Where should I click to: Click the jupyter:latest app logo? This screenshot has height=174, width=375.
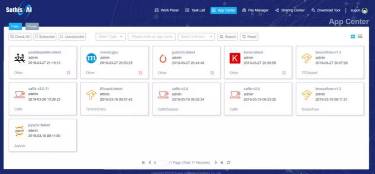pos(20,131)
